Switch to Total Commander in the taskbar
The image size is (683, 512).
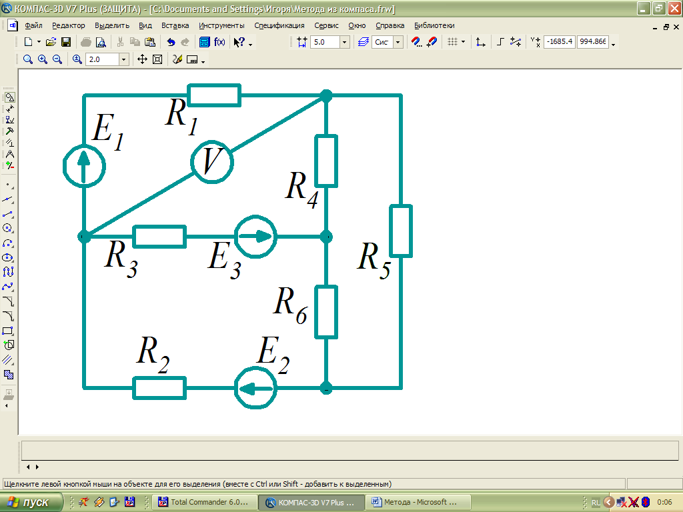(205, 502)
